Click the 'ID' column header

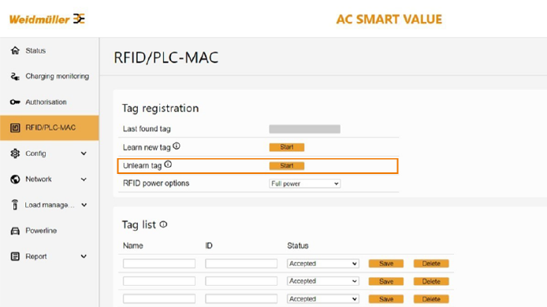209,246
